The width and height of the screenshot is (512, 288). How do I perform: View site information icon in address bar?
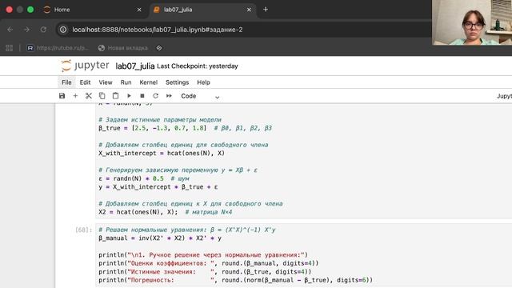pos(63,30)
